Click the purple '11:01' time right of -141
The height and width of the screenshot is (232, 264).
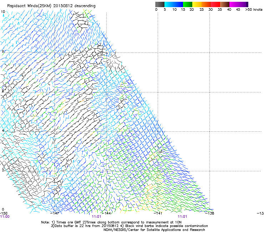[x=182, y=217]
